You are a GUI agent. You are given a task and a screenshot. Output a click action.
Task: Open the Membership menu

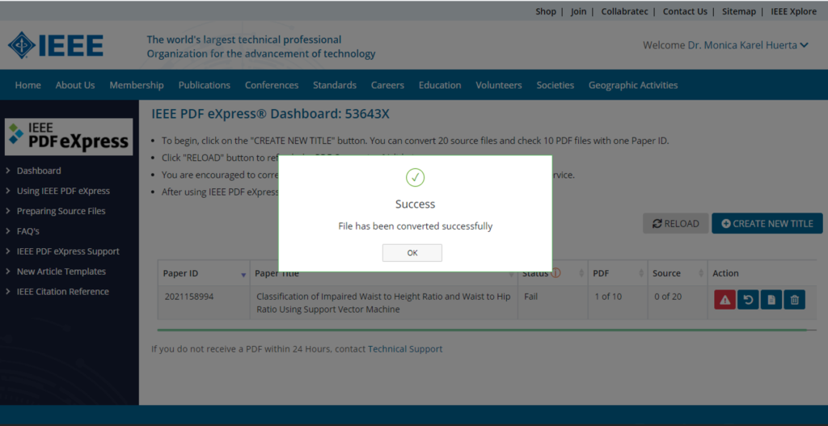pos(136,85)
